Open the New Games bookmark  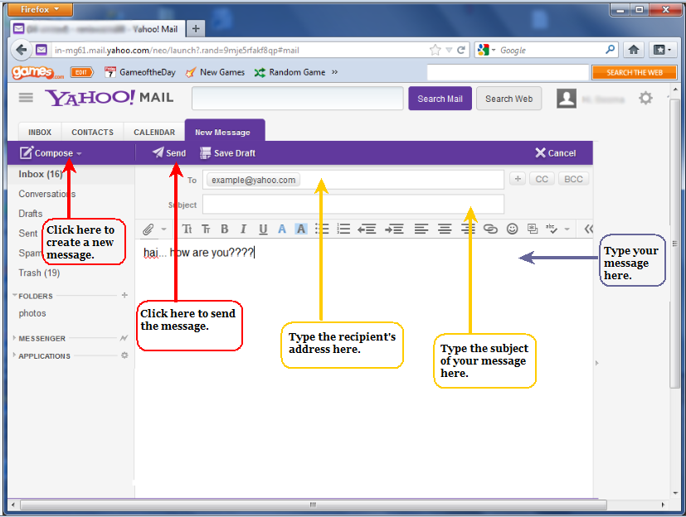click(x=215, y=72)
